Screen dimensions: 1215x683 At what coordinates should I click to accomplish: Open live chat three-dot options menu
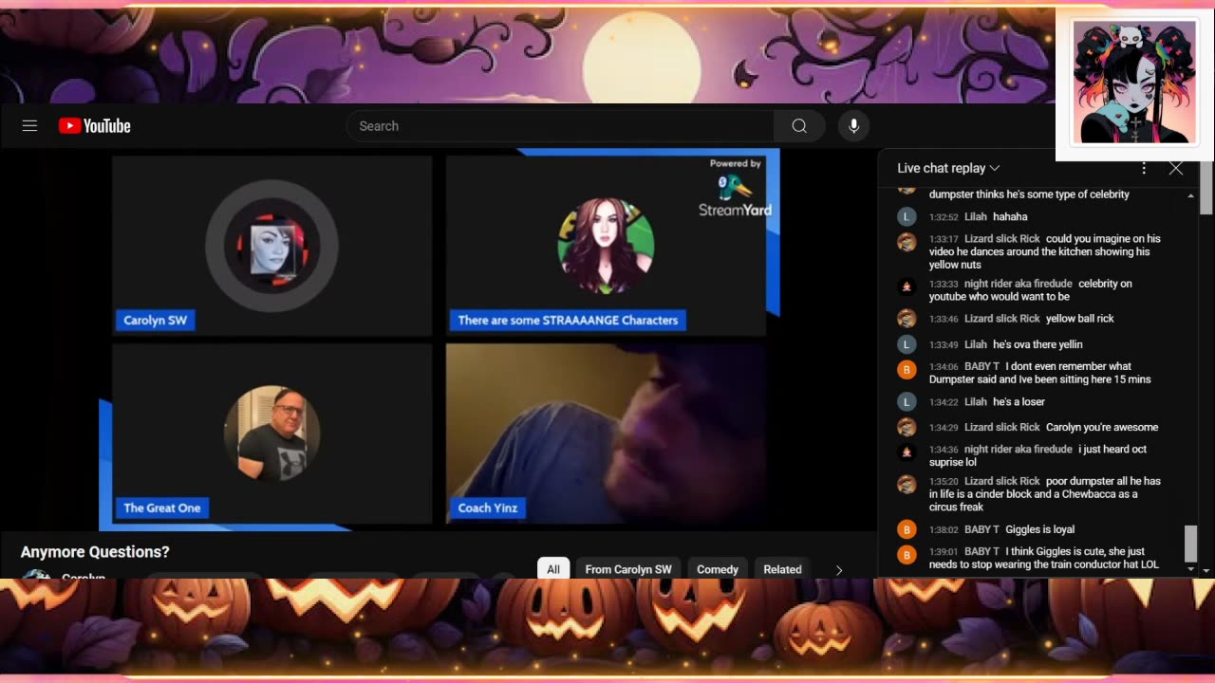[1144, 168]
